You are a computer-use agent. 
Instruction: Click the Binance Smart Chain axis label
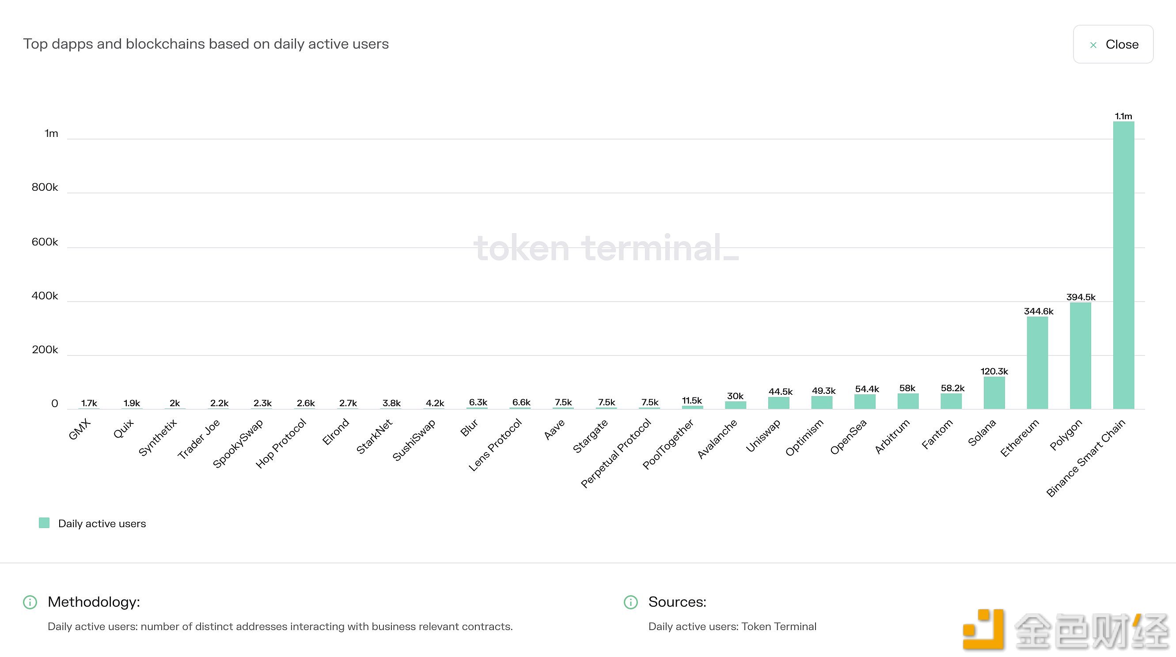[x=1086, y=457]
